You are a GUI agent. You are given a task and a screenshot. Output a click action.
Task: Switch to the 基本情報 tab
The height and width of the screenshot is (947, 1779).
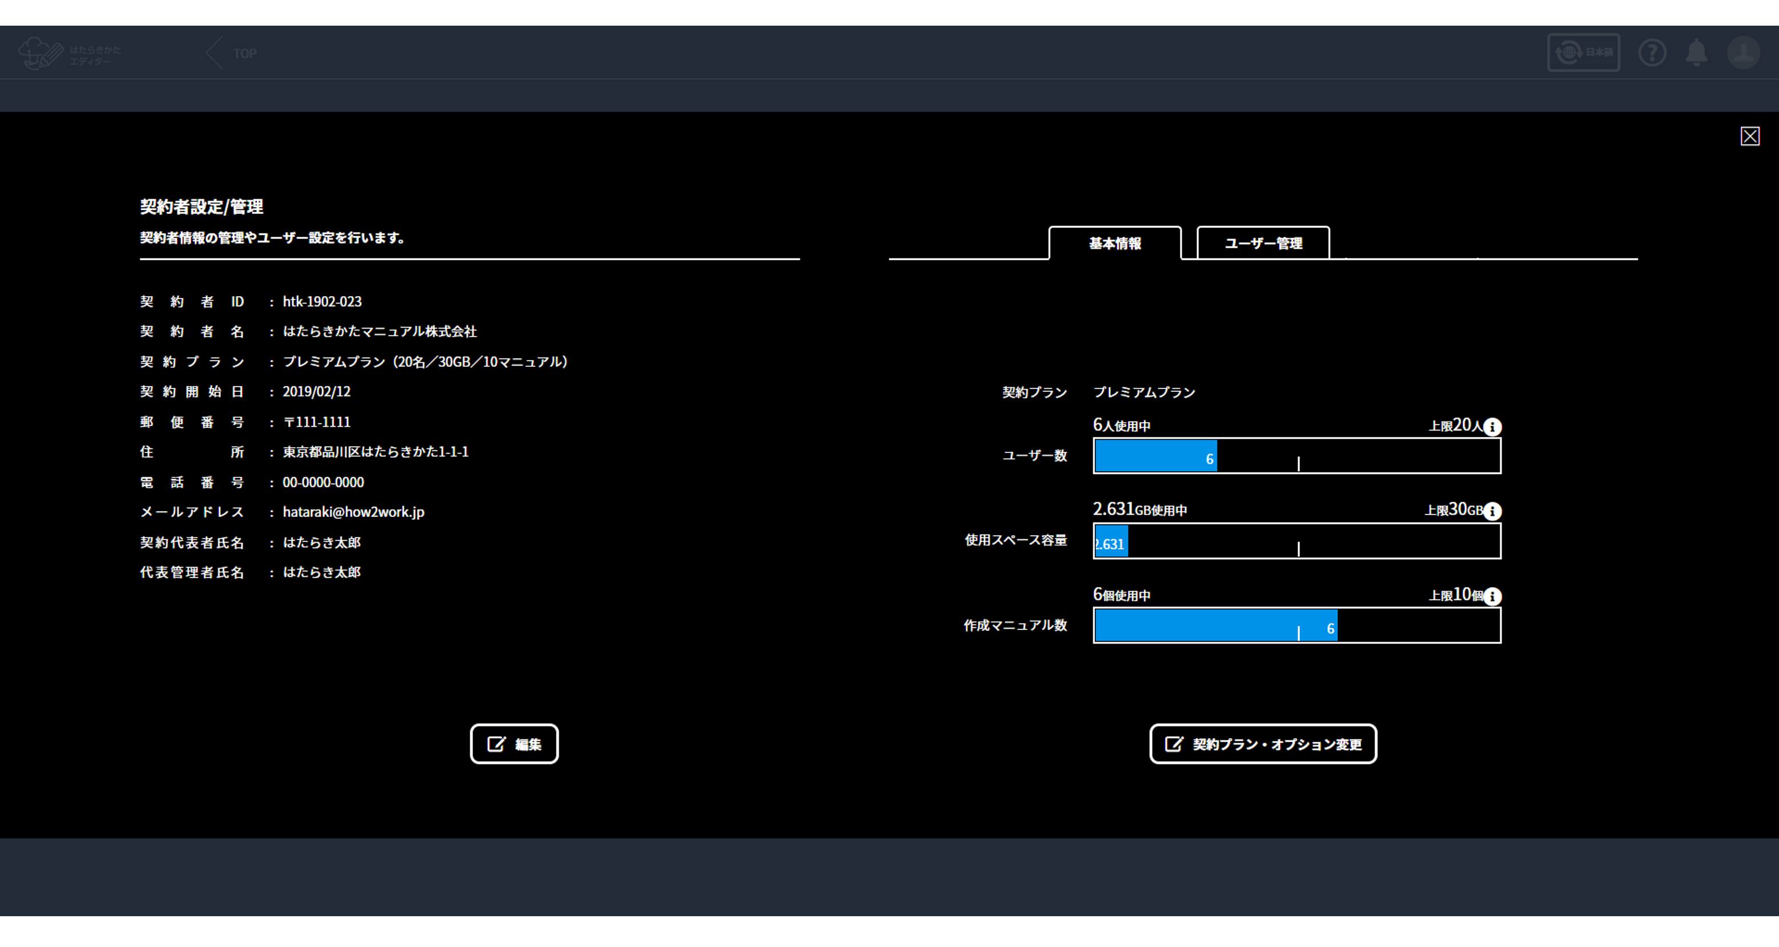(x=1115, y=243)
